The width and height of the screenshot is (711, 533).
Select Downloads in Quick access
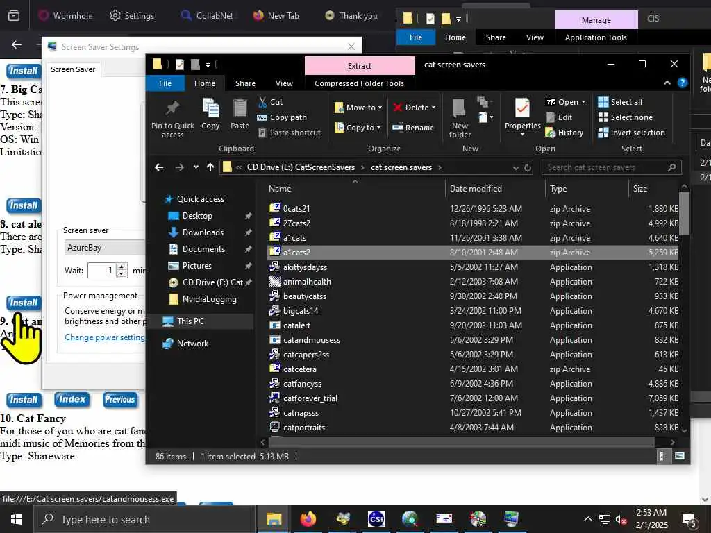coord(203,232)
